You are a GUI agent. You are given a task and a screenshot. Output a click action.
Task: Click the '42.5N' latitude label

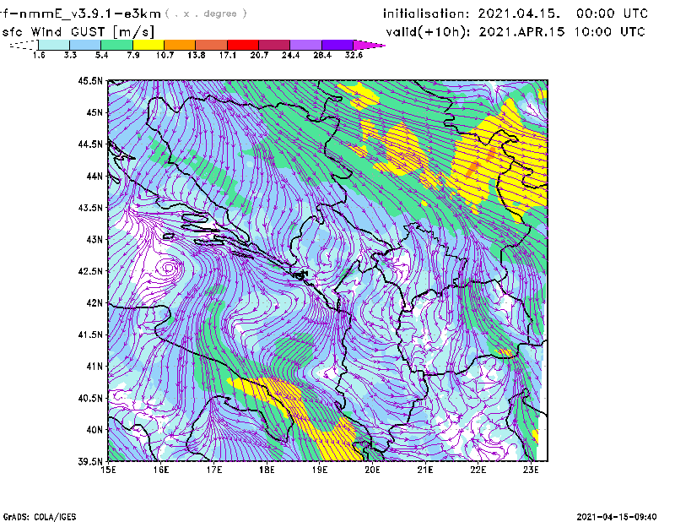pos(90,271)
